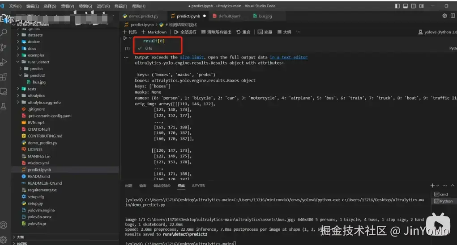Screen dimensions: 457x245
Task: Split the editor to the right
Action: click(453, 16)
